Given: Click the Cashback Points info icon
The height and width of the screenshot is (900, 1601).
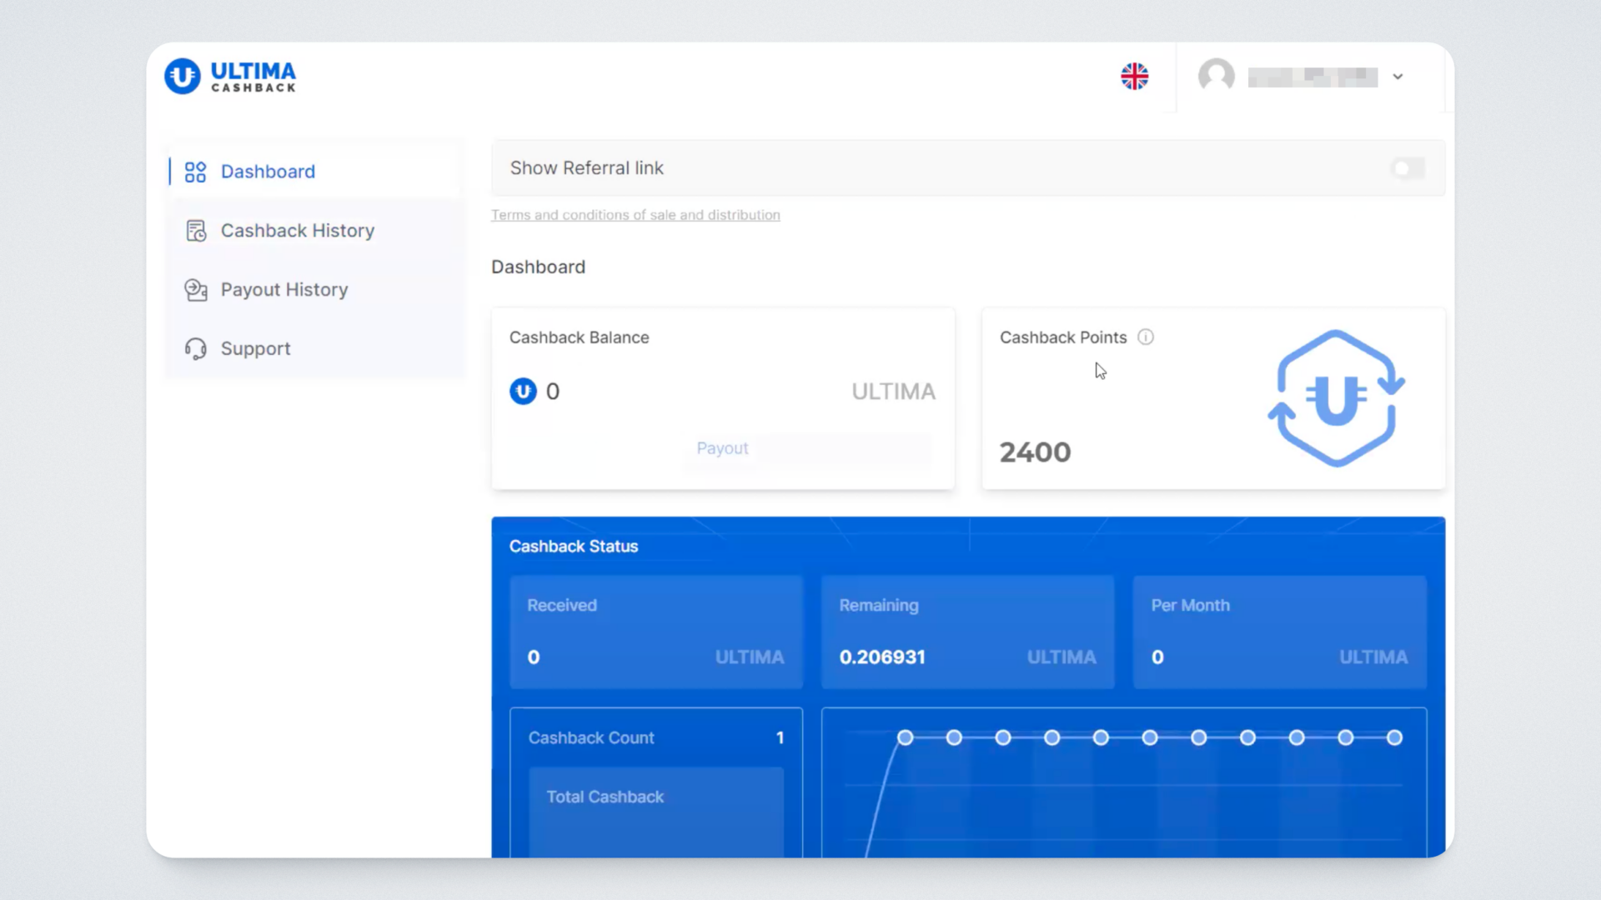Looking at the screenshot, I should coord(1146,337).
